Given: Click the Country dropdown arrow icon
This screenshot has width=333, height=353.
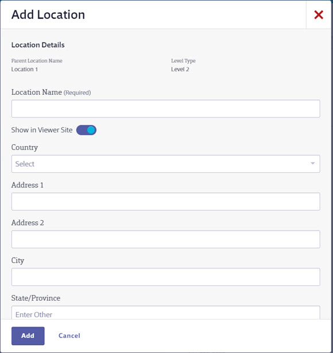Looking at the screenshot, I should point(312,163).
